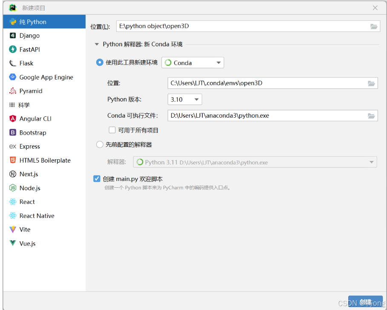
Task: Browse folder for project 位置(L) path
Action: (x=374, y=26)
